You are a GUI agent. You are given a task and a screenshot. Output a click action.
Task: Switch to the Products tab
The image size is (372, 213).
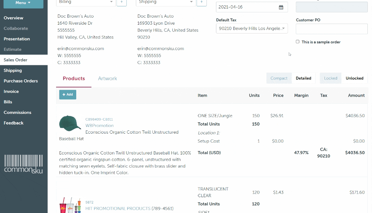coord(74,79)
